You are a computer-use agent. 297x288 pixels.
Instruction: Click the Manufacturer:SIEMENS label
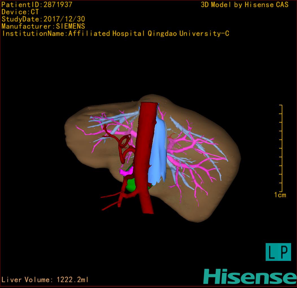[43, 26]
